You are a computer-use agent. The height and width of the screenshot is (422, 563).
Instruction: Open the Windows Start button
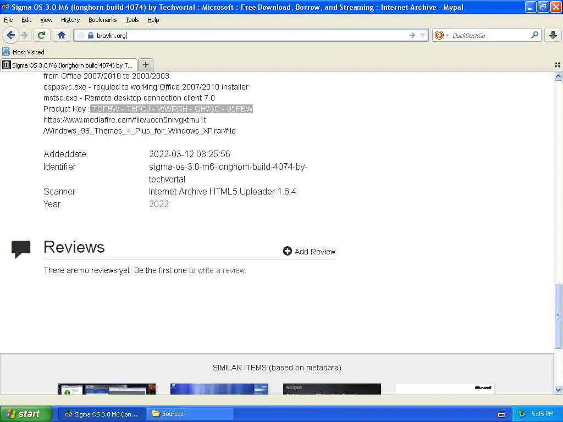point(26,414)
